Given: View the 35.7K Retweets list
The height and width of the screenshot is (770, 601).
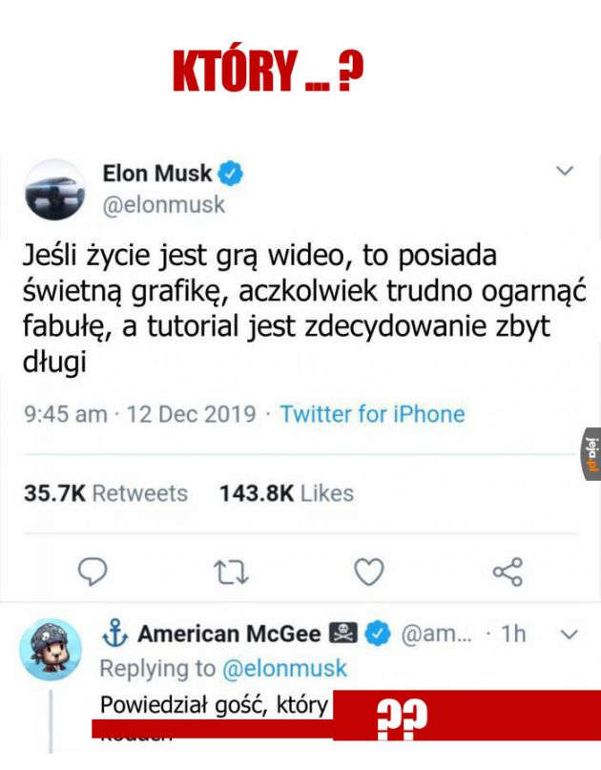Looking at the screenshot, I should tap(105, 493).
